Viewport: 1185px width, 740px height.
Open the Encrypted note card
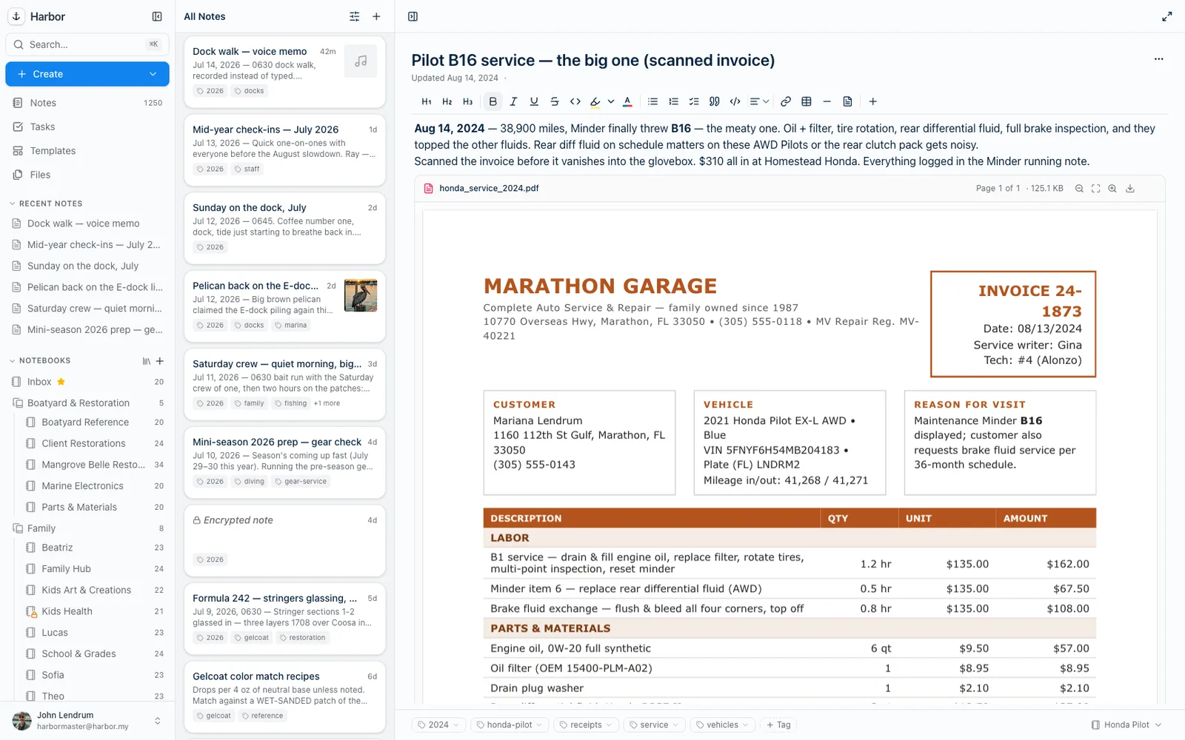click(x=284, y=540)
